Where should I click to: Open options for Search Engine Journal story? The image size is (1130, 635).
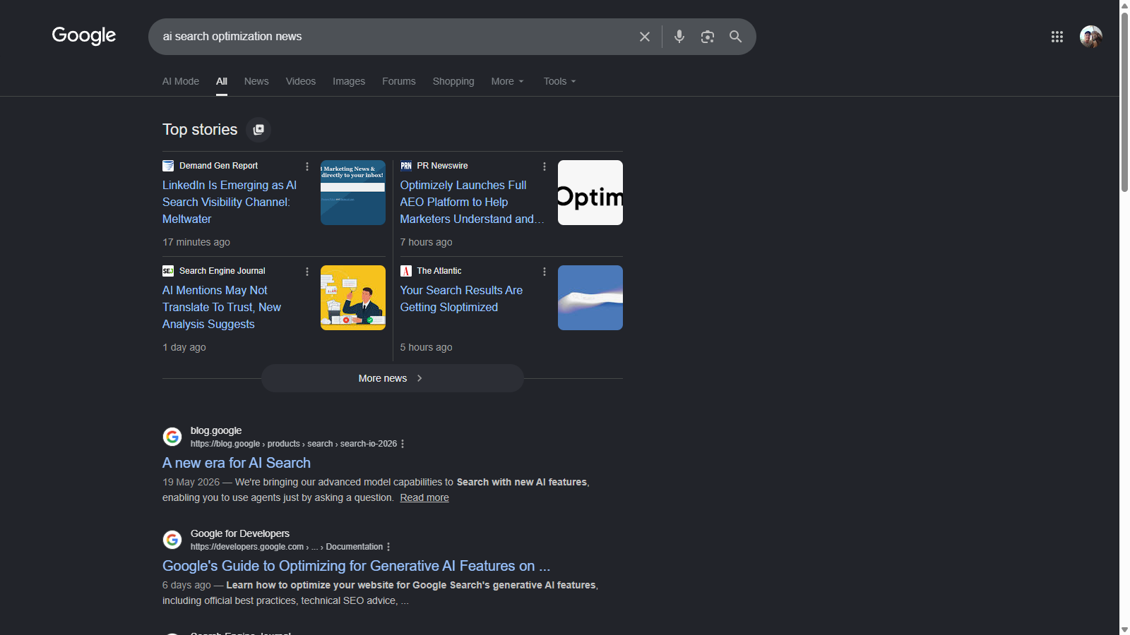[x=307, y=272]
